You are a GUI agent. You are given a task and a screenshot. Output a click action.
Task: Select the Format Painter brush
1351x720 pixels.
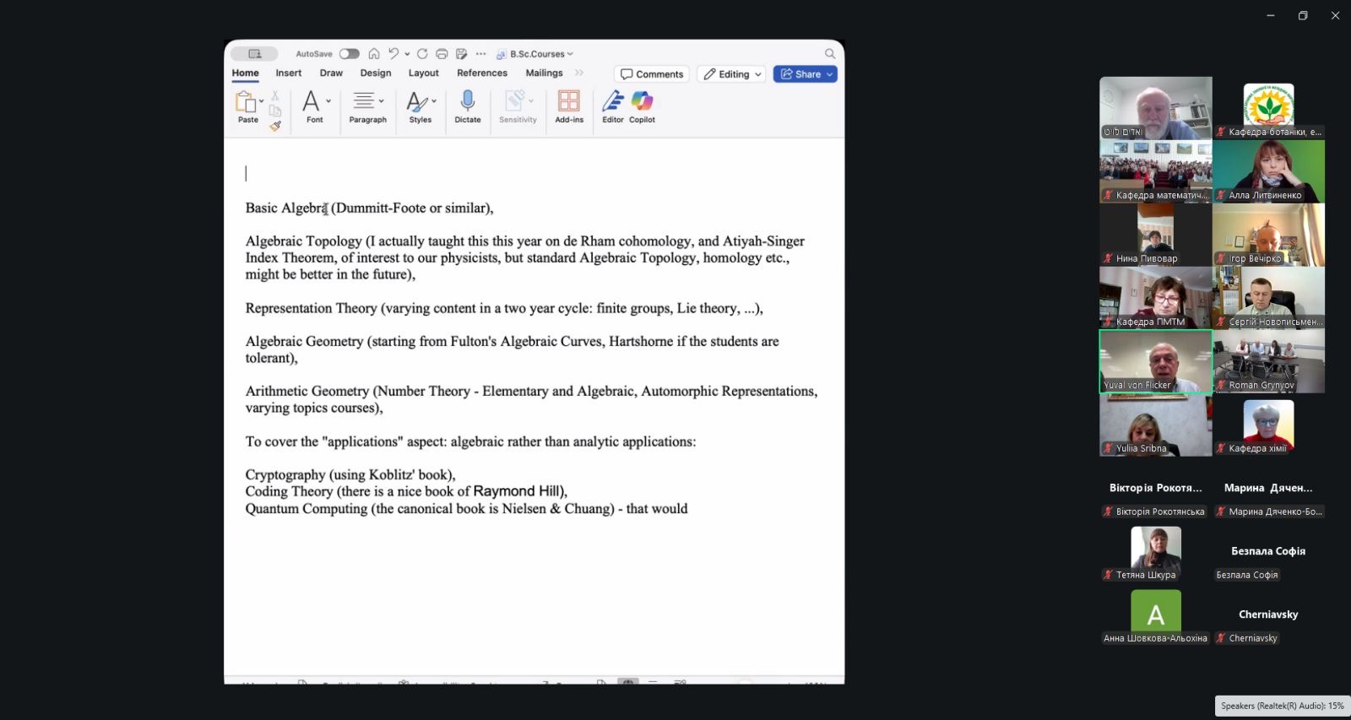pyautogui.click(x=275, y=126)
